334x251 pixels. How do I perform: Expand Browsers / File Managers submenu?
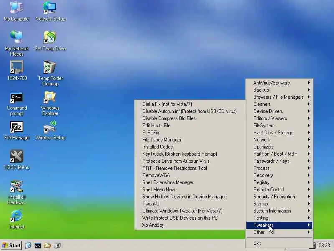pyautogui.click(x=279, y=97)
